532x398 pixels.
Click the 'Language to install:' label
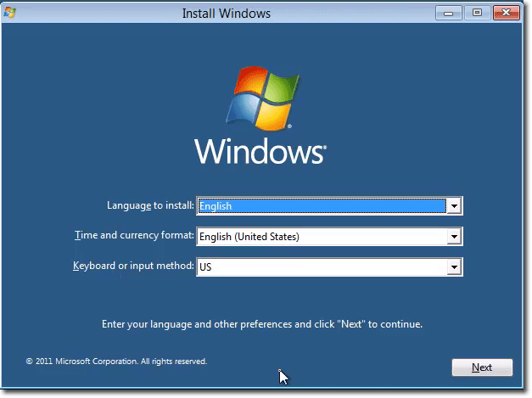pyautogui.click(x=150, y=205)
